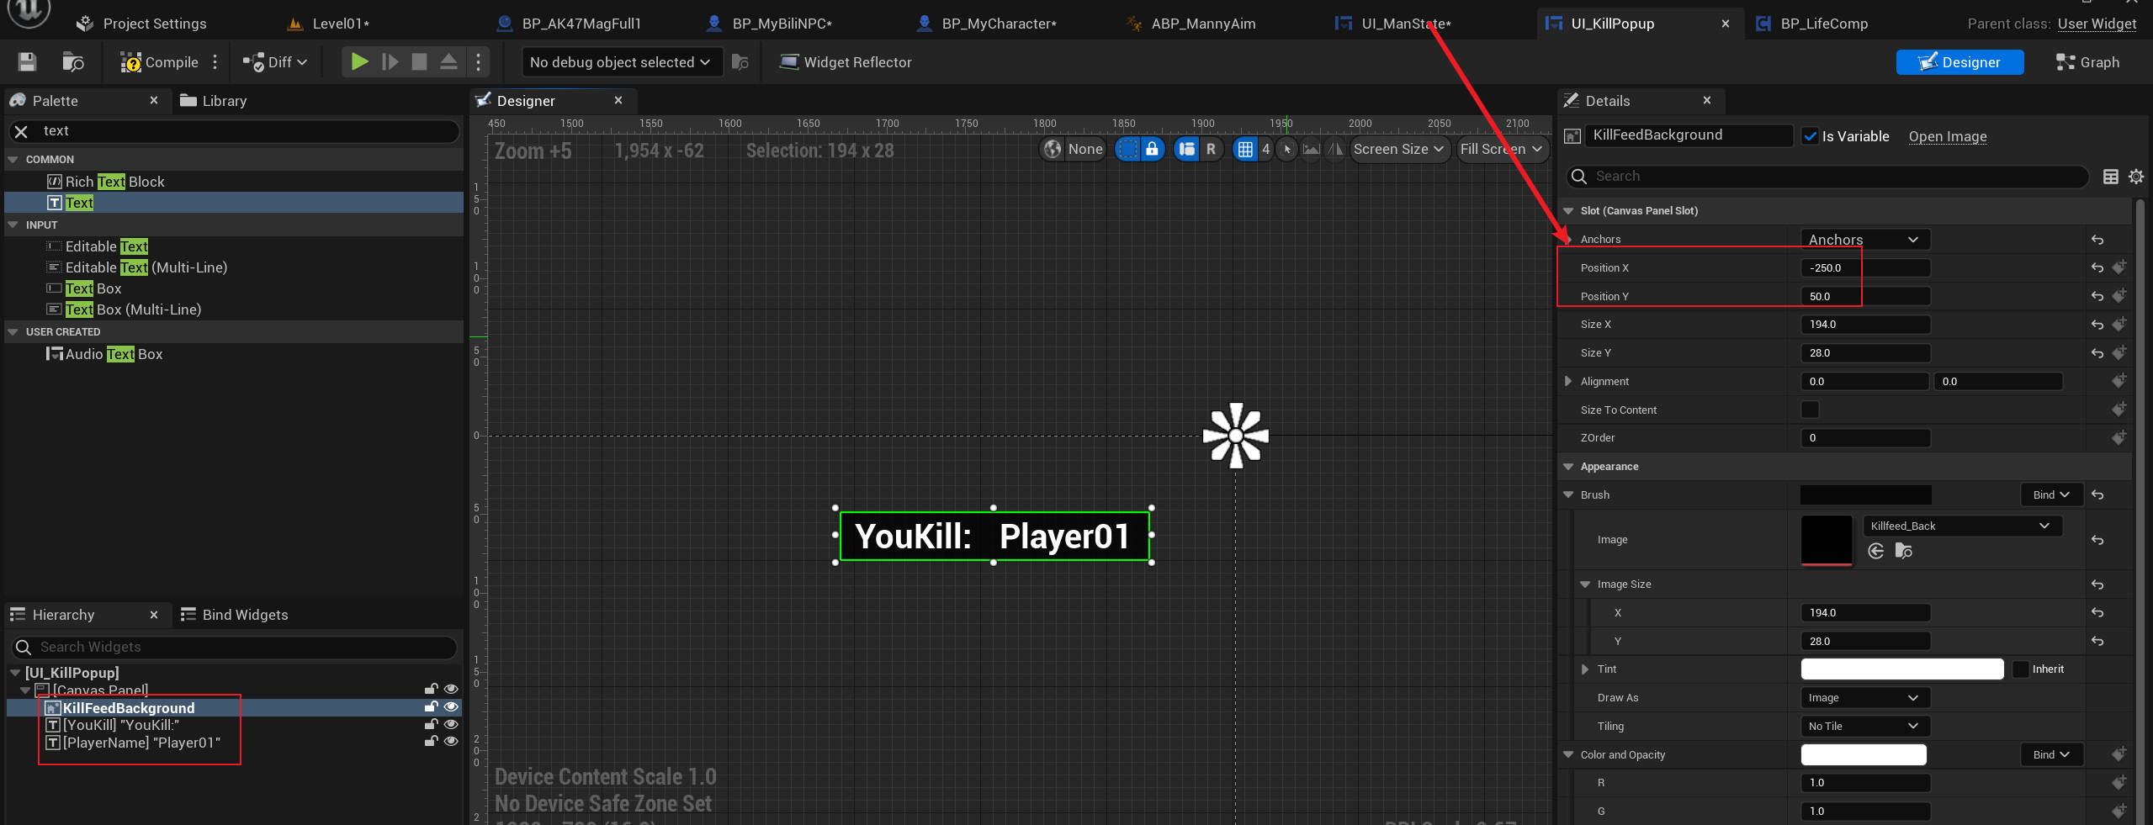Switch to Designer mode
The image size is (2153, 825).
point(1959,62)
